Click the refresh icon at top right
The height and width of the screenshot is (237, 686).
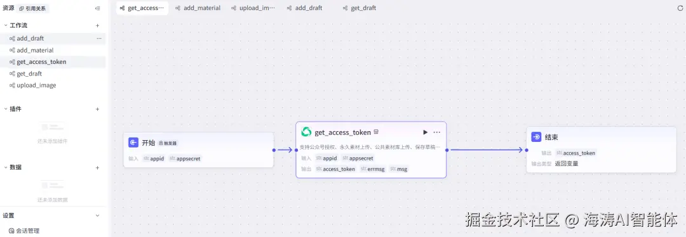pos(680,8)
